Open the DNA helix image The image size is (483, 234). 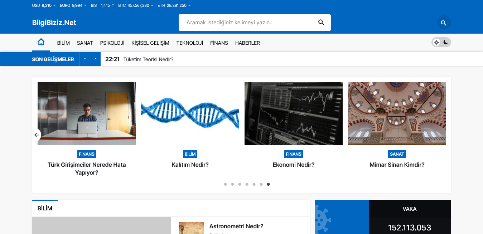(190, 113)
